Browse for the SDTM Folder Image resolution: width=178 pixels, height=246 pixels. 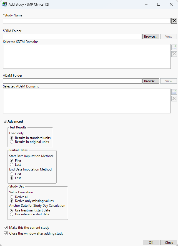click(151, 36)
